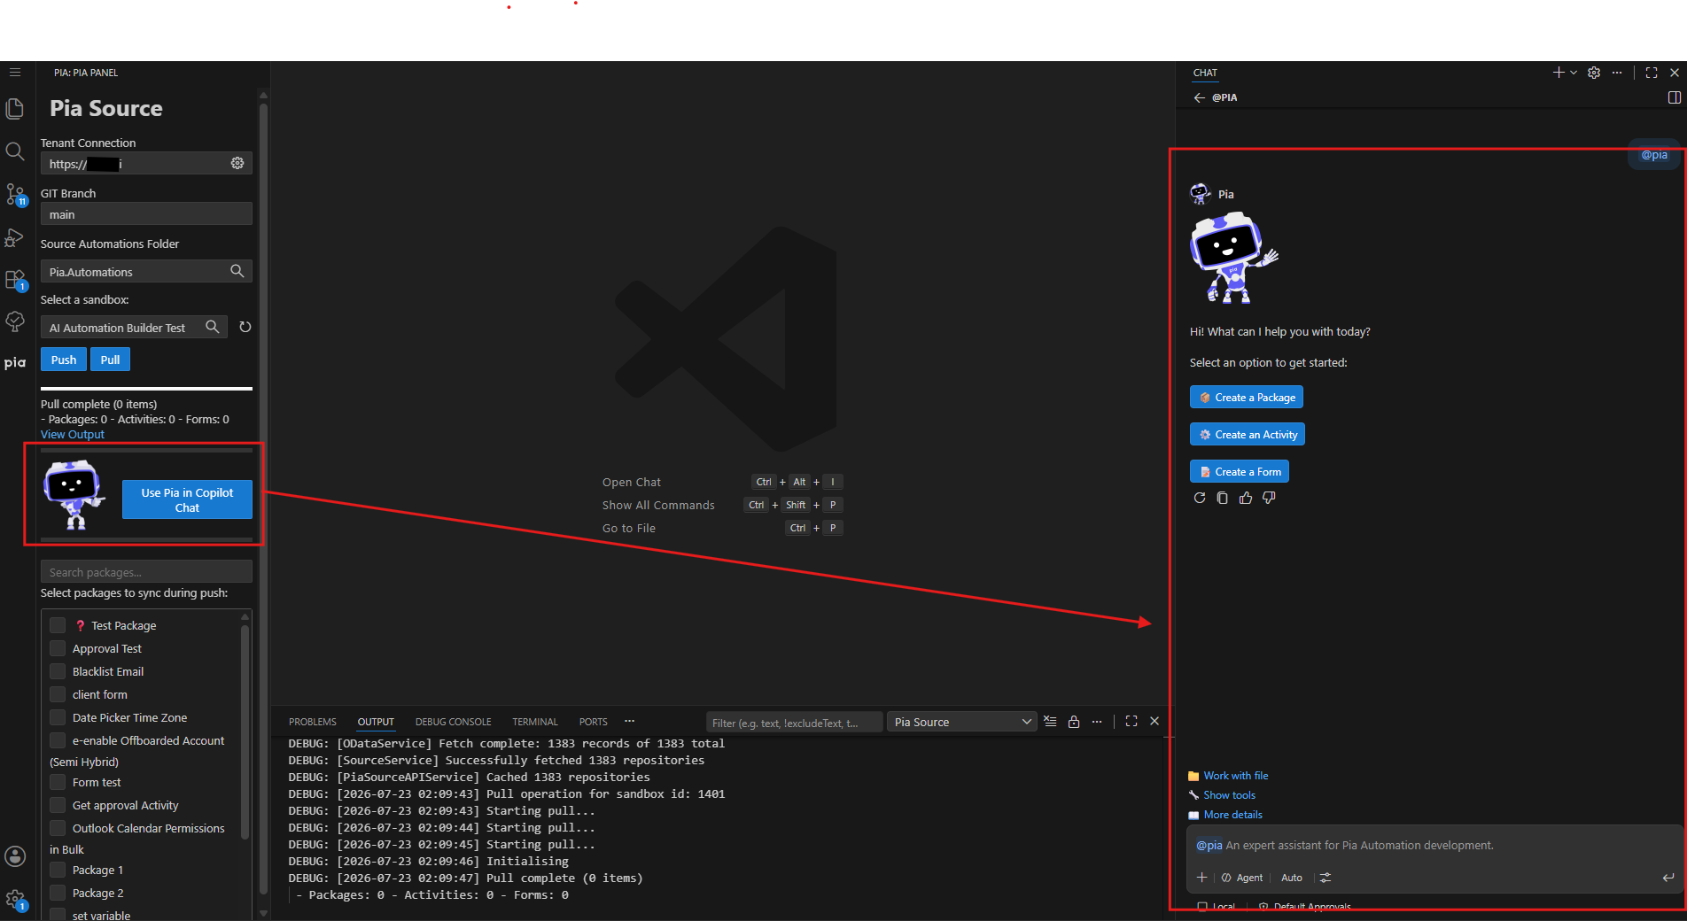1687x921 pixels.
Task: Go back from the @PIA chat
Action: [x=1199, y=97]
